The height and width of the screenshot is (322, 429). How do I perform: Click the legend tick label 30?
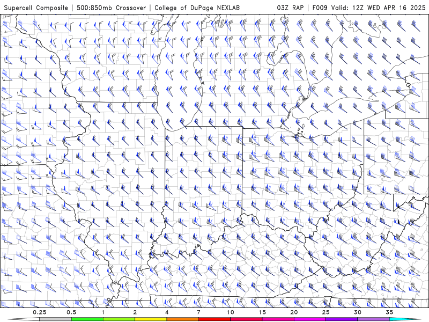coord(357,312)
